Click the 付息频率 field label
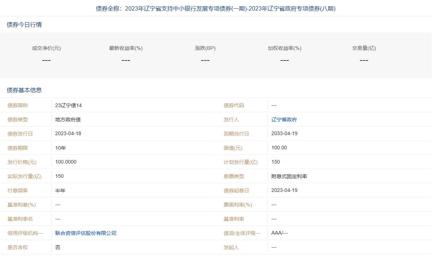 17,191
